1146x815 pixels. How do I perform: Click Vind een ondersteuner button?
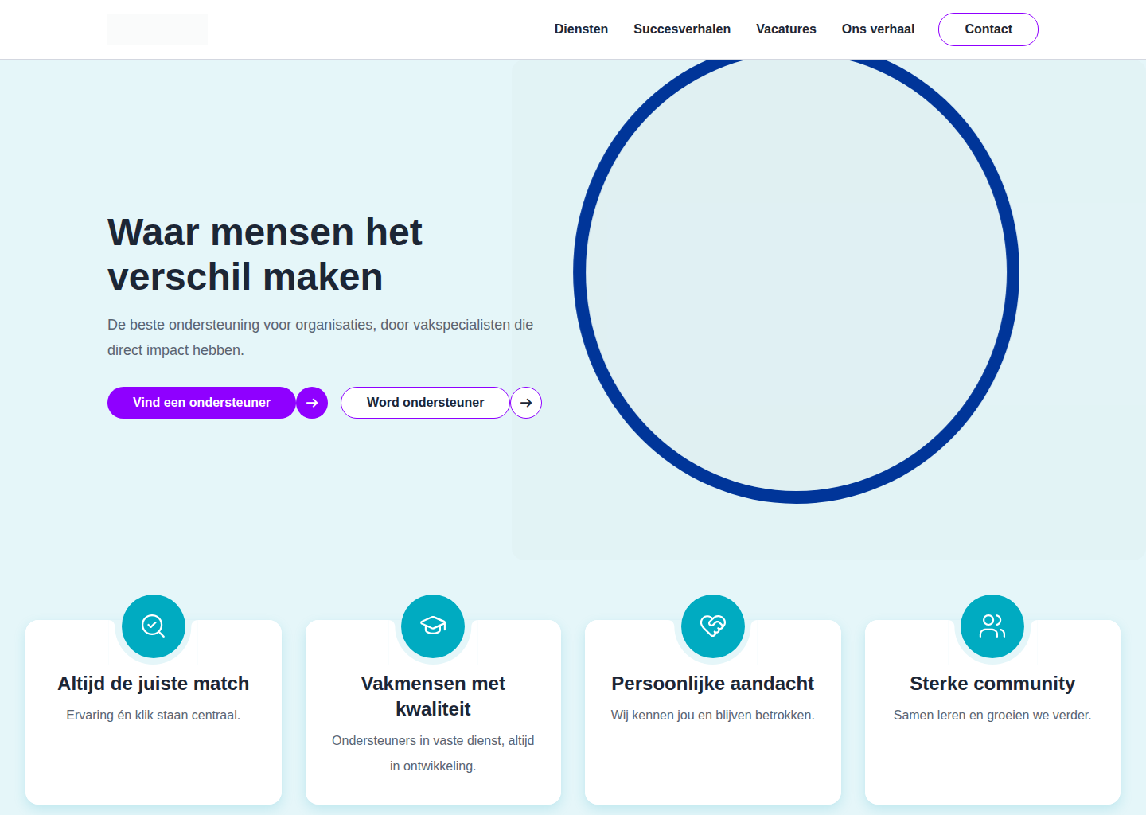pos(201,403)
